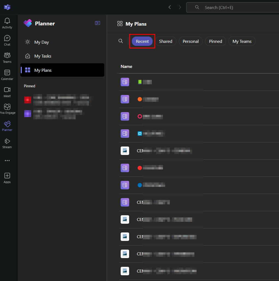Open the Apps button in the sidebar
The height and width of the screenshot is (281, 279).
[7, 178]
